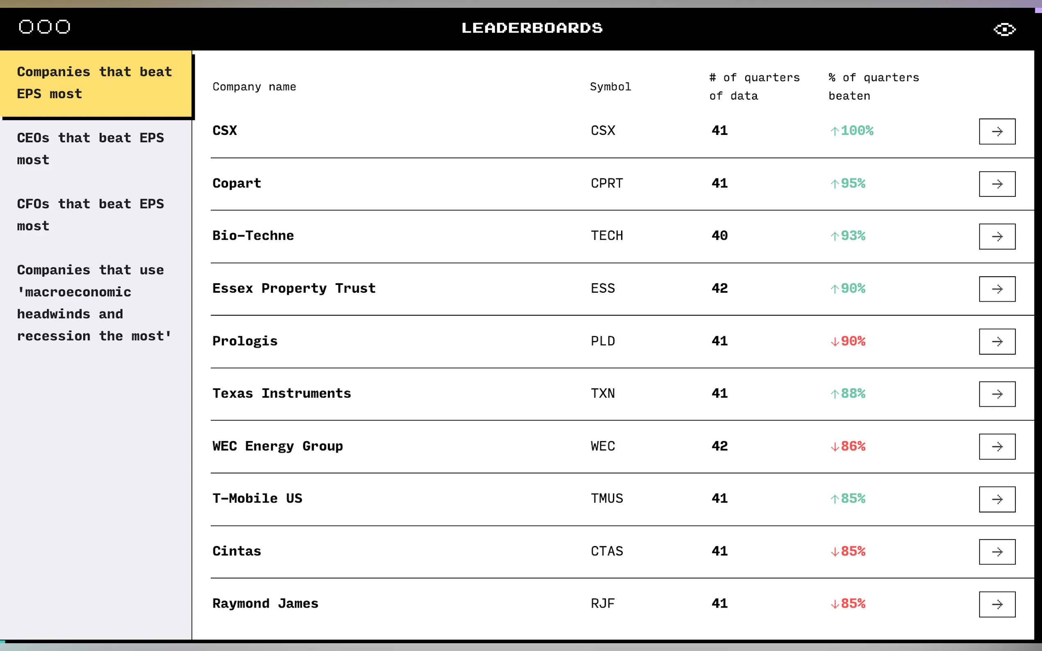Screen dimensions: 1042x651
Task: Open Texas Instruments via arrow icon
Action: [997, 394]
